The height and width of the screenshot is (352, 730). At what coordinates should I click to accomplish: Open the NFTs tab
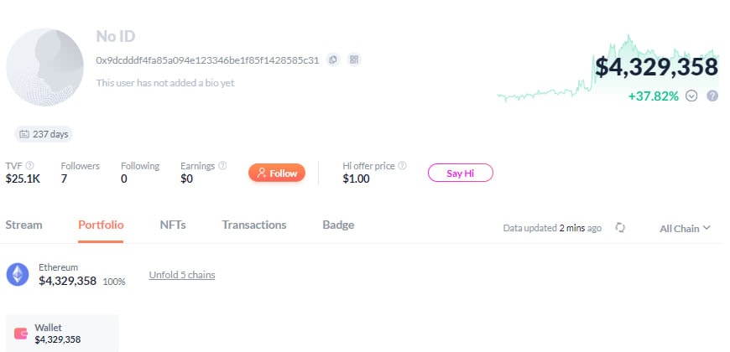coord(173,225)
